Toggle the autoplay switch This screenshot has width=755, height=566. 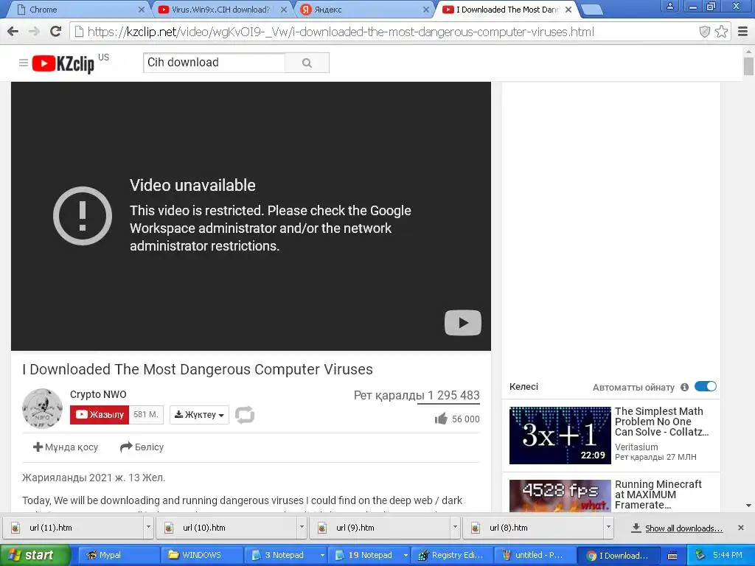point(706,386)
